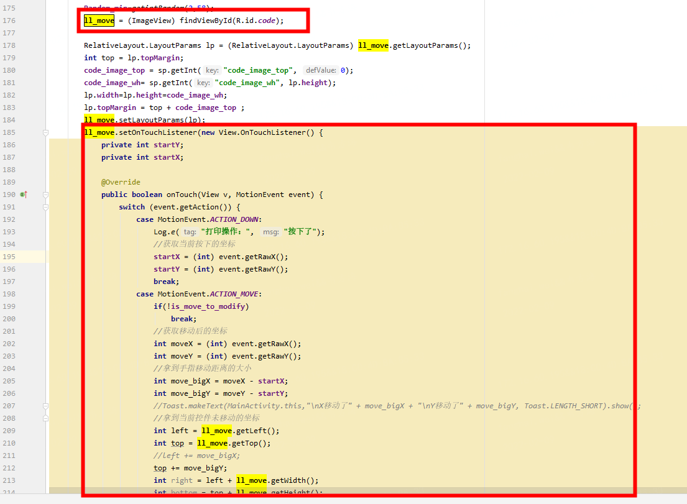Collapse the switch statement fold arrow at line 191
The image size is (687, 504).
[45, 206]
